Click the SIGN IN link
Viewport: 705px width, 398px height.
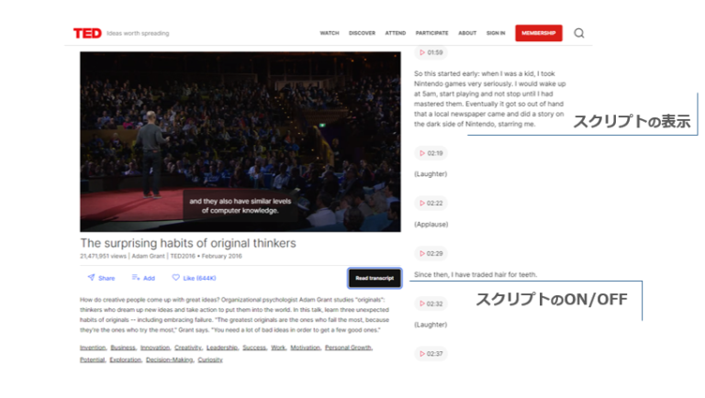[x=496, y=33]
